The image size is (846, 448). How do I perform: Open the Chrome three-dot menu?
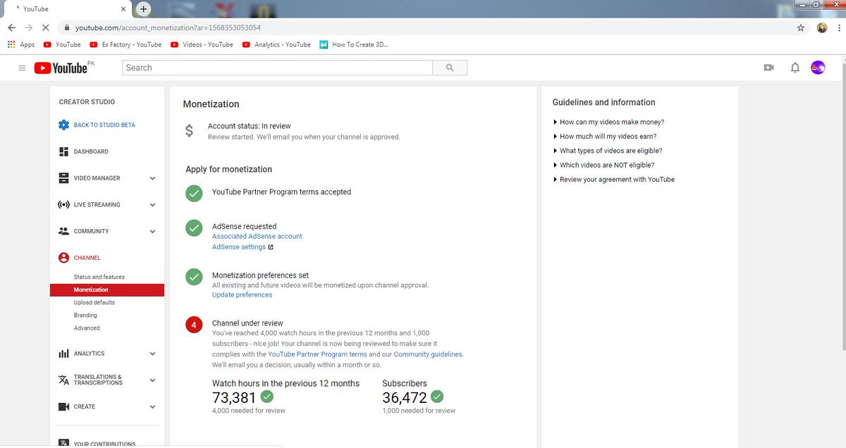[x=838, y=27]
